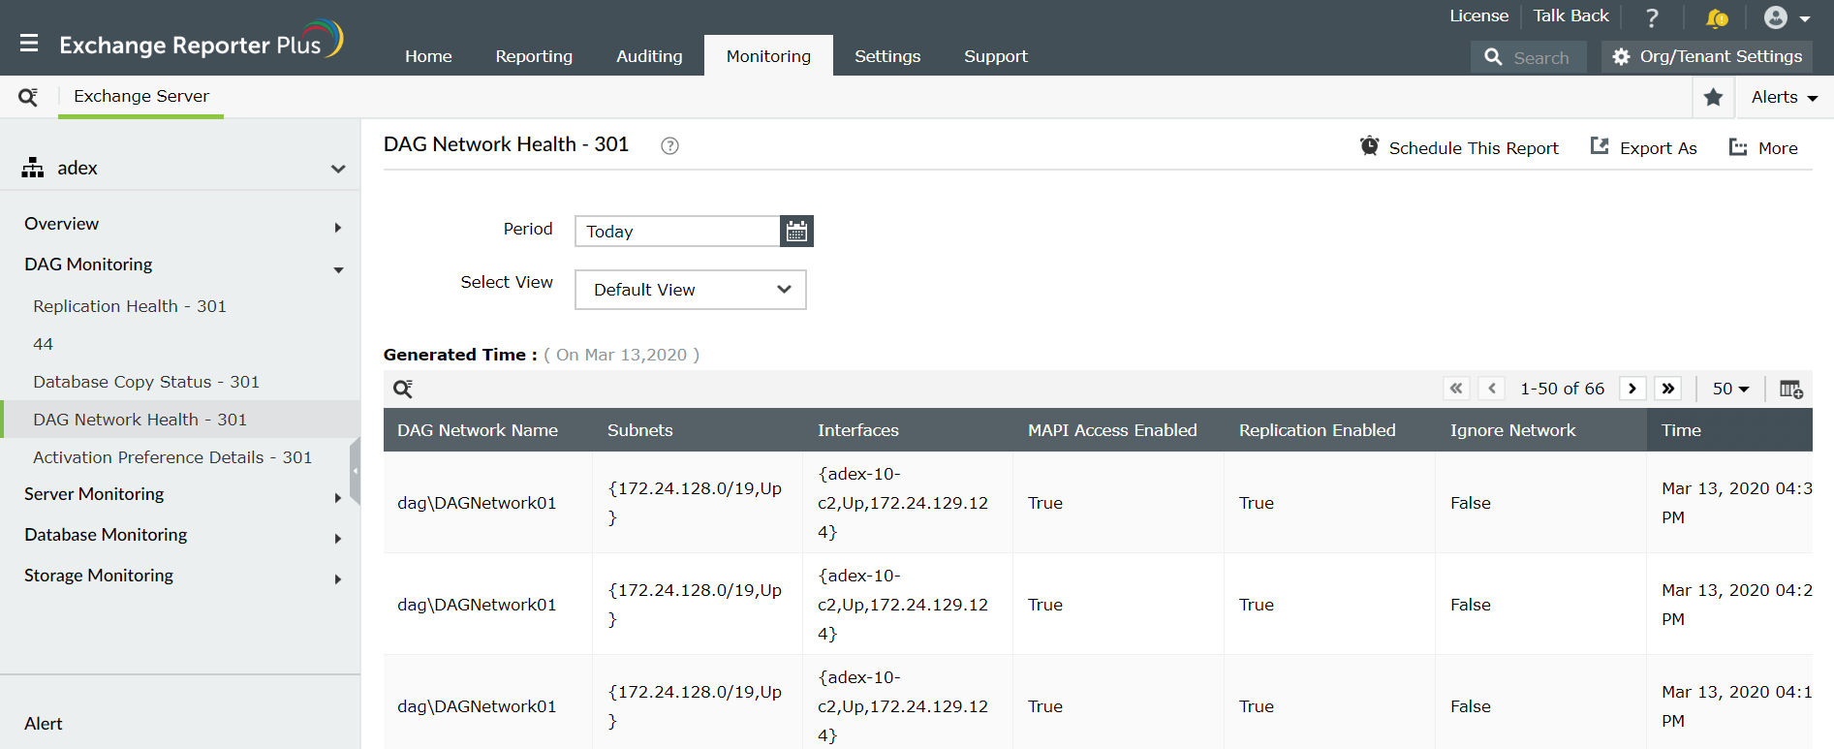
Task: Sort by Ignore Network column
Action: [1513, 430]
